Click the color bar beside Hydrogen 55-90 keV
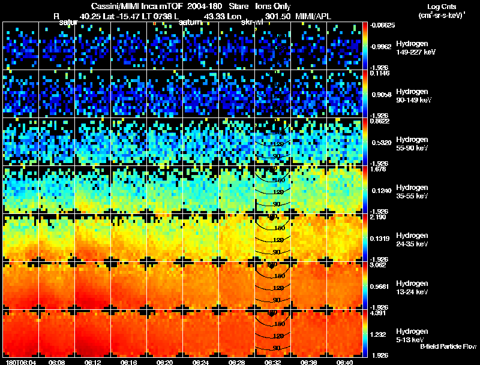 [x=365, y=142]
